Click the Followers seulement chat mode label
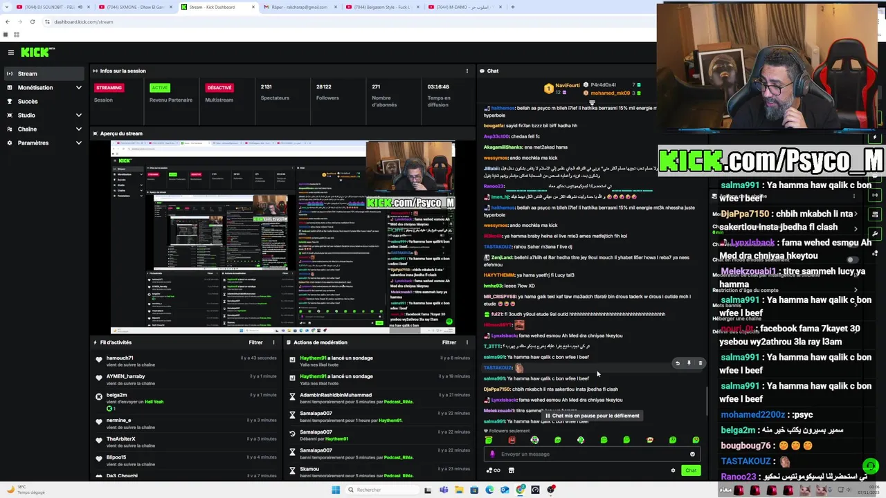 pyautogui.click(x=509, y=431)
